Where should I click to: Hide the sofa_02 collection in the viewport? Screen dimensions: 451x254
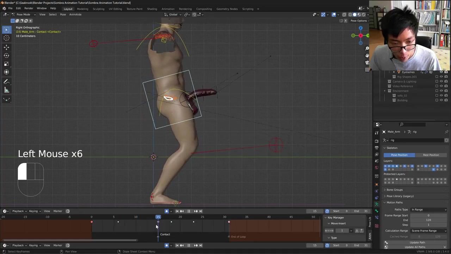pos(441,96)
